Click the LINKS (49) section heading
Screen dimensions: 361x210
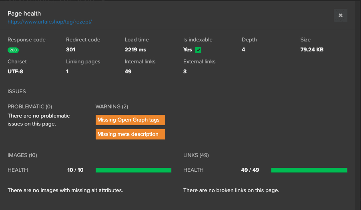coord(196,155)
